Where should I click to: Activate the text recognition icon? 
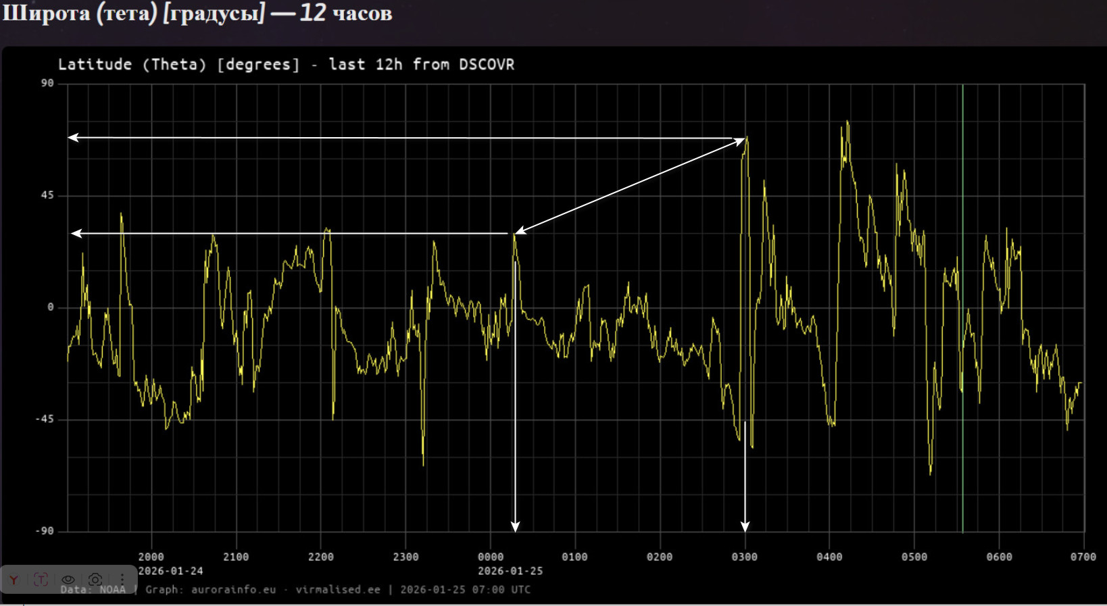(x=41, y=580)
